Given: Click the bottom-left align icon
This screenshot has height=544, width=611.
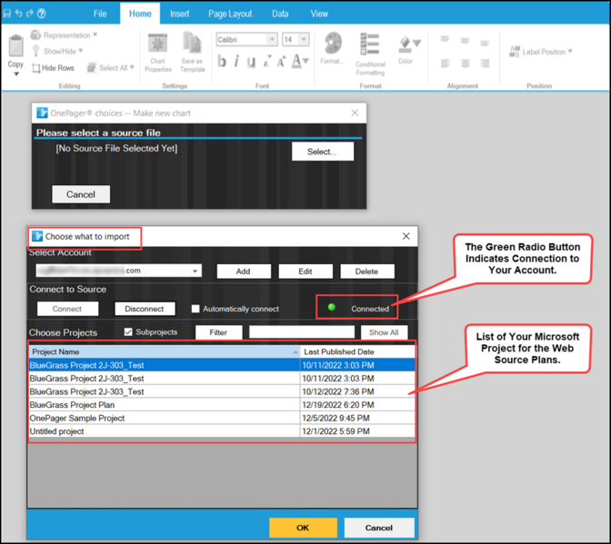Looking at the screenshot, I should pos(445,63).
